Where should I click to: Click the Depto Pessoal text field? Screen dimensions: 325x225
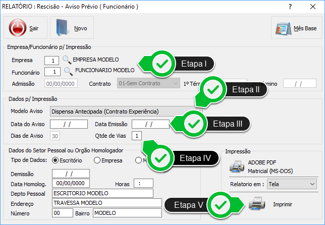click(102, 193)
